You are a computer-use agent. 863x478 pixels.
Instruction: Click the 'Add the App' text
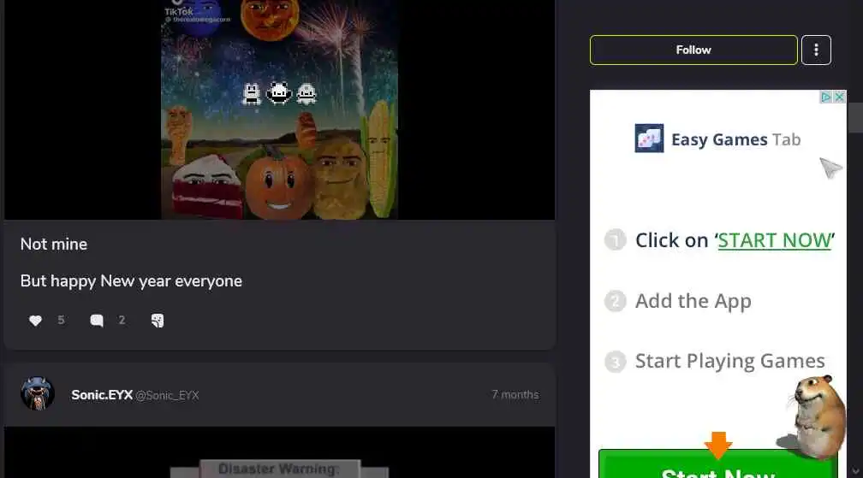tap(693, 301)
